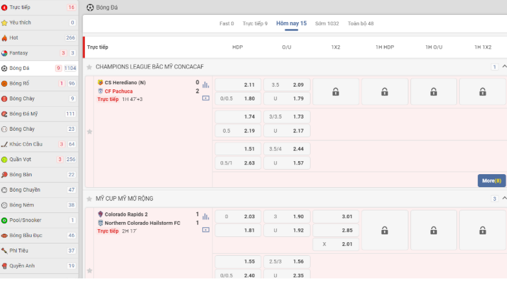This screenshot has width=507, height=281.
Task: Open Yêu thích favorites star in sidebar
Action: (4, 23)
